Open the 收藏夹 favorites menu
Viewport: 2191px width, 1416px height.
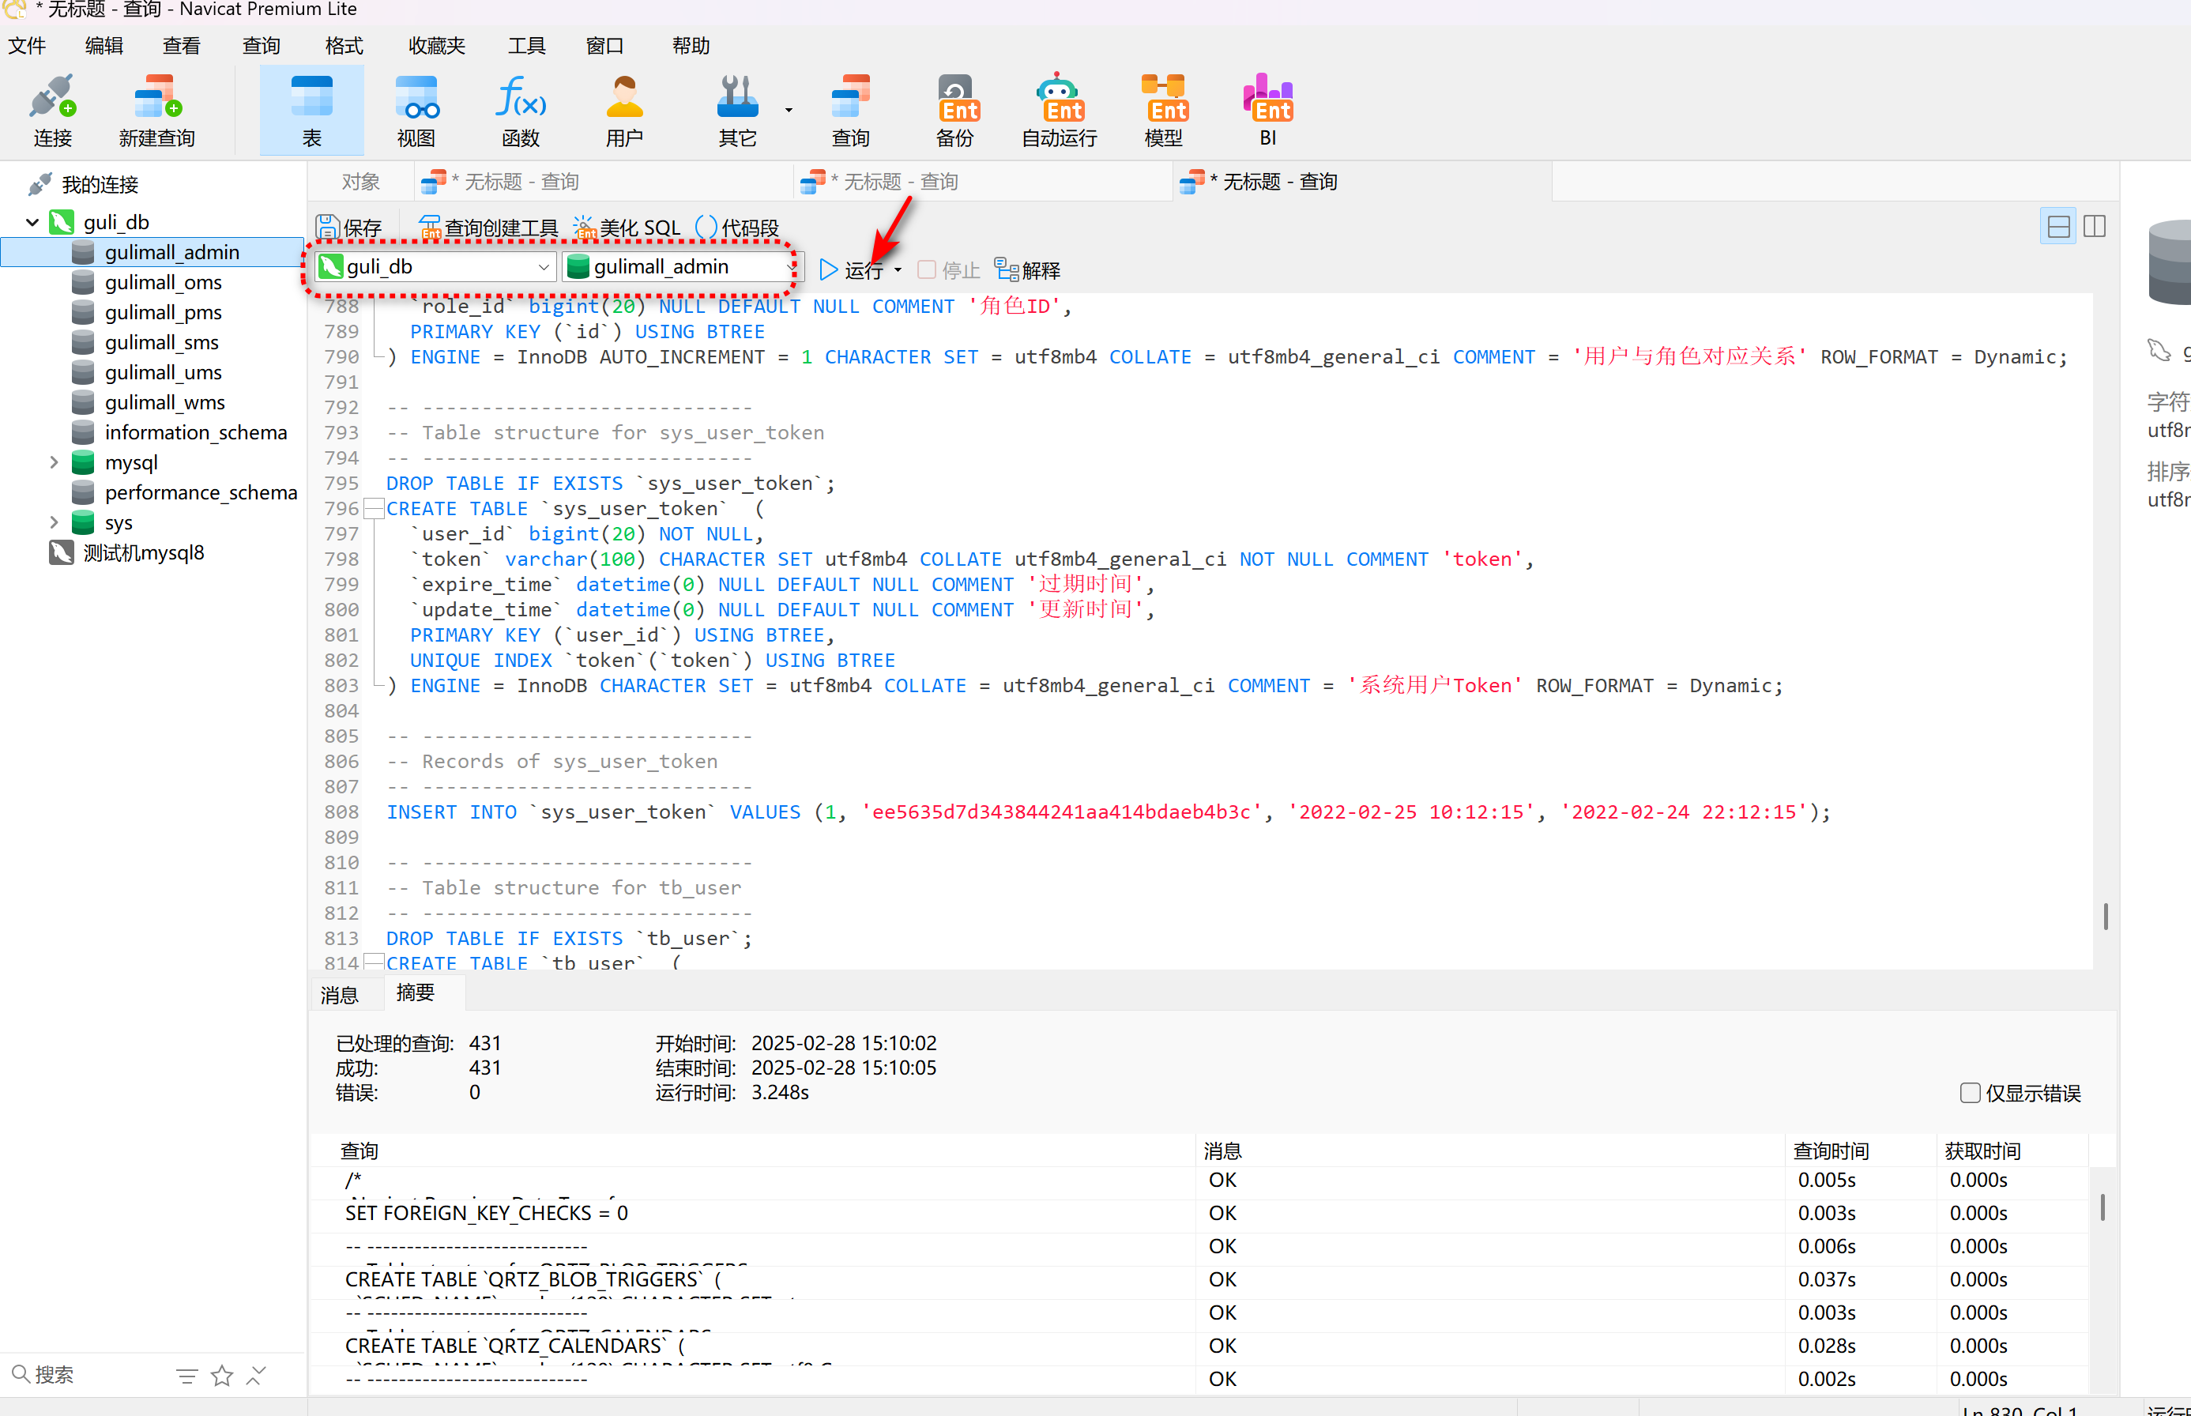click(x=437, y=45)
